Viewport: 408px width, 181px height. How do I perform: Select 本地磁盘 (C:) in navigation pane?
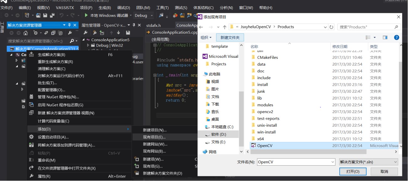tap(218, 127)
